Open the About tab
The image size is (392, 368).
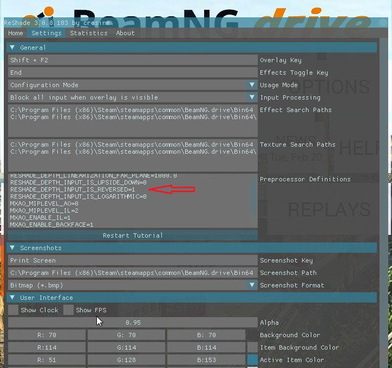tap(125, 33)
